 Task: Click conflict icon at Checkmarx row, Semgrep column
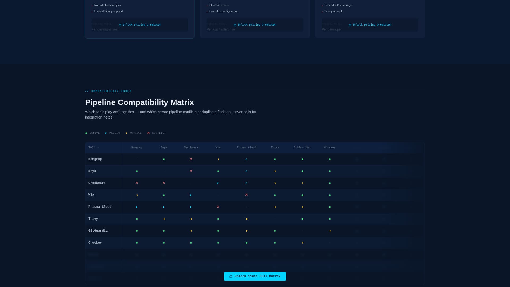[x=137, y=183]
